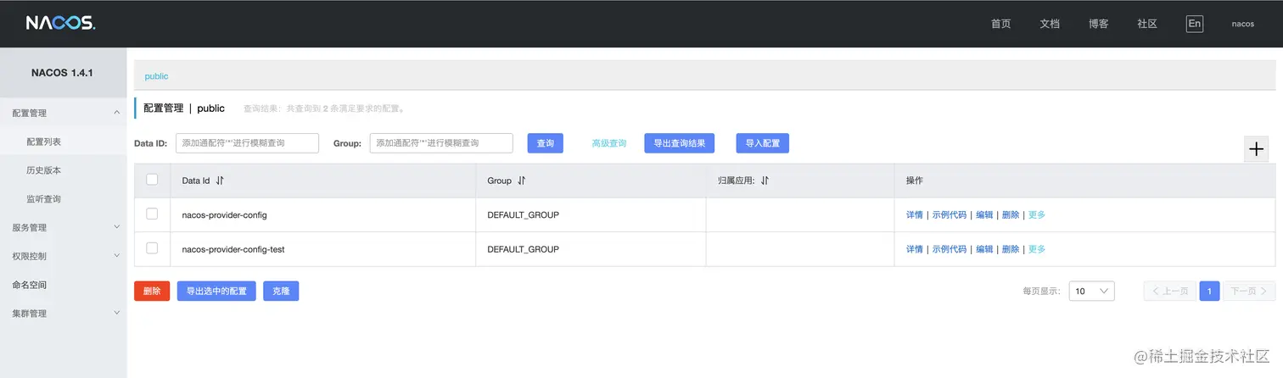
Task: Open 社区 in top navigation
Action: click(1147, 24)
